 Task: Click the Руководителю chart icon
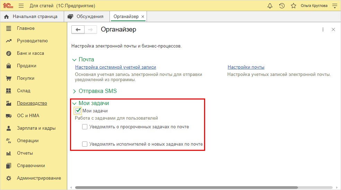[x=9, y=41]
